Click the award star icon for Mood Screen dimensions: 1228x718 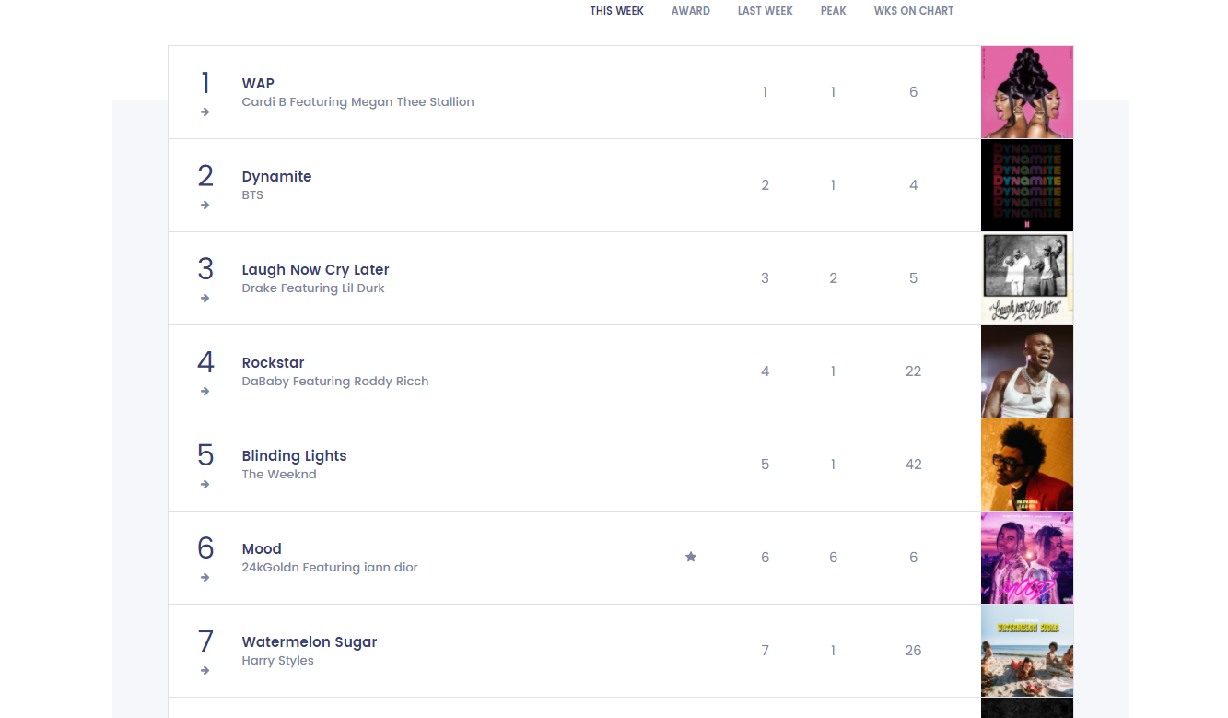pos(691,557)
